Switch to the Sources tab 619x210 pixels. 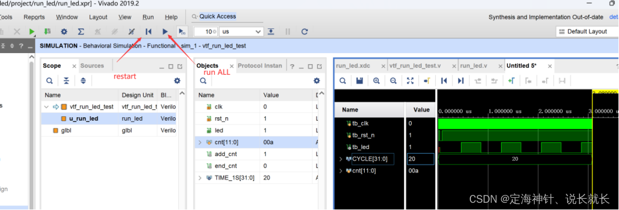(x=92, y=65)
